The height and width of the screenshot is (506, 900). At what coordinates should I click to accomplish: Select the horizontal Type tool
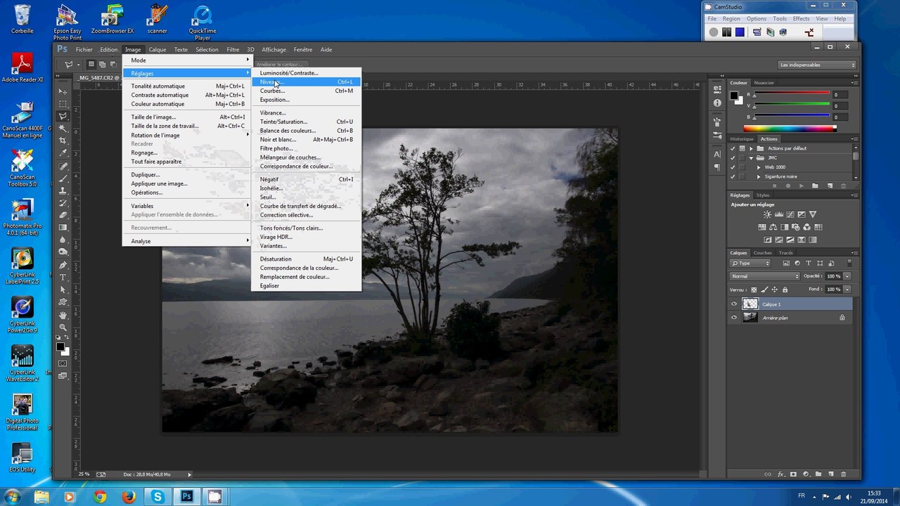pos(63,277)
